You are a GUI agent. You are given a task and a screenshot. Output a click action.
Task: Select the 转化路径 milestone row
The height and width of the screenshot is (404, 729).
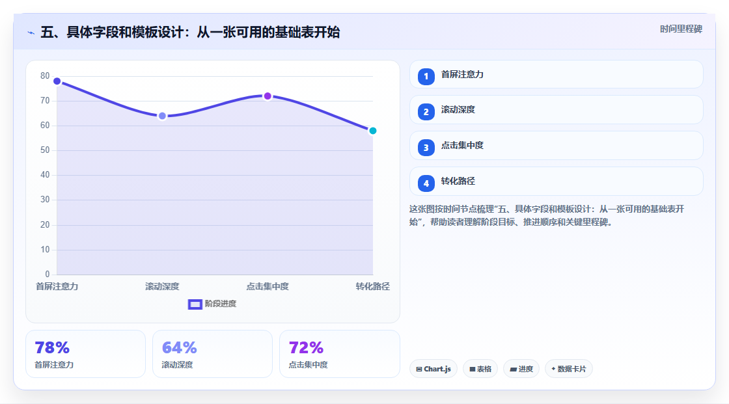556,182
